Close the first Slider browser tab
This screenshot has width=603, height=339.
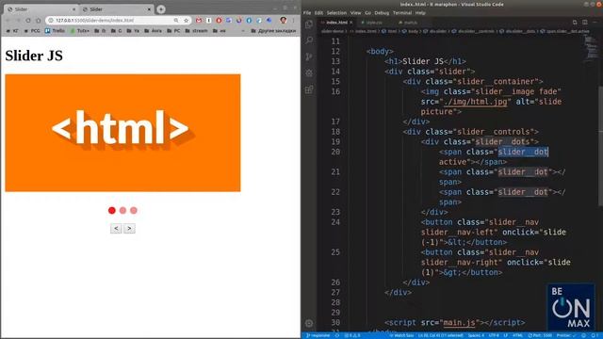pos(73,9)
